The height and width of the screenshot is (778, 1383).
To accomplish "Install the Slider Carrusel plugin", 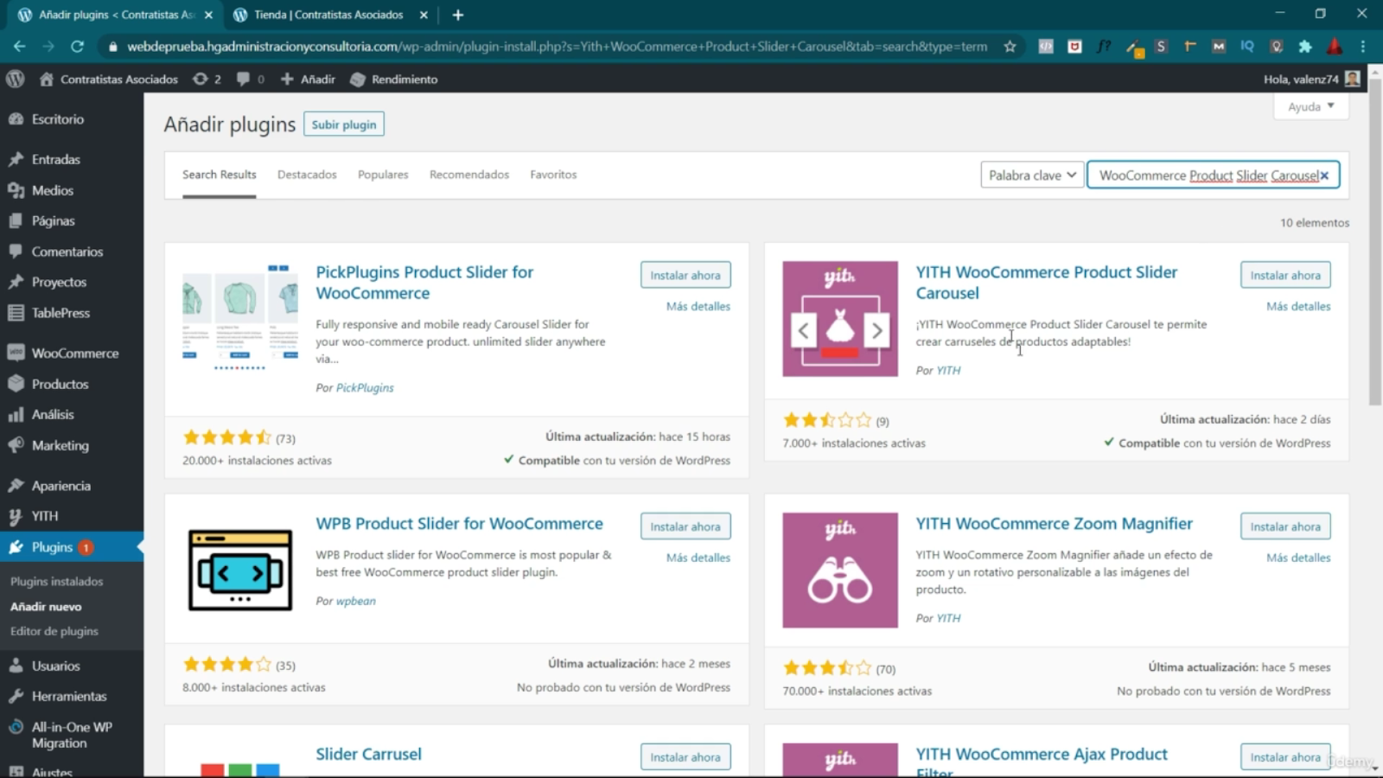I will coord(685,757).
